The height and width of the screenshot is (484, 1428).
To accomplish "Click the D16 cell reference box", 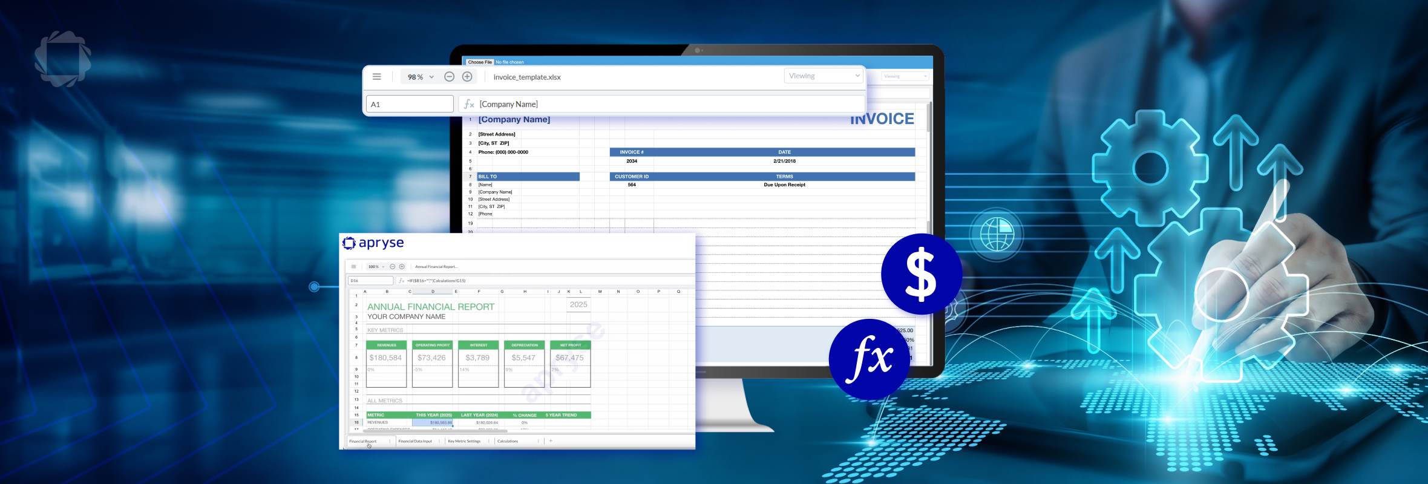I will click(x=370, y=281).
